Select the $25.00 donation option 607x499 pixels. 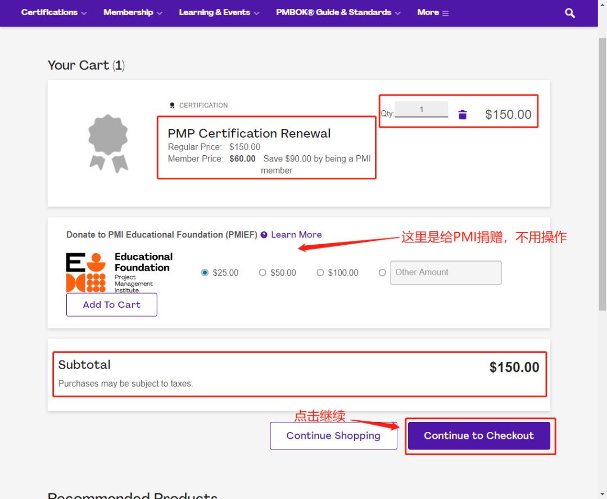[x=205, y=273]
